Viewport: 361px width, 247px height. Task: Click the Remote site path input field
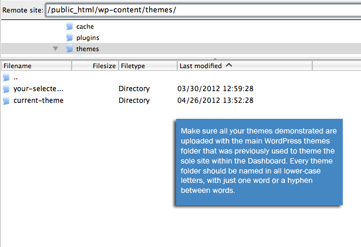click(x=204, y=10)
